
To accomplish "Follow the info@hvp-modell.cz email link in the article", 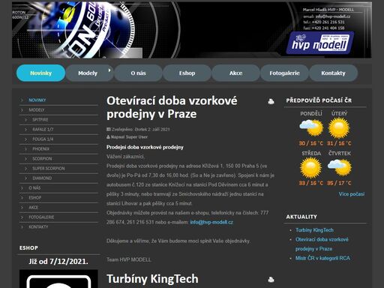I will pos(211,222).
